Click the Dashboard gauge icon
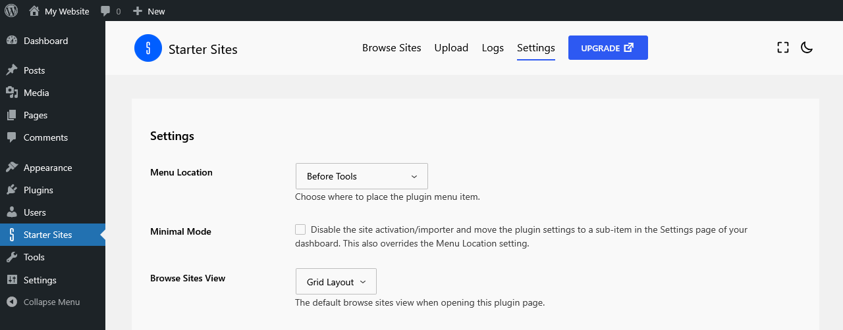This screenshot has width=843, height=330. [12, 41]
